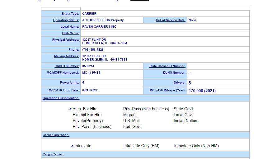Image resolution: width=268 pixels, height=159 pixels.
Task: Open the DBA Name help link
Action: (x=70, y=33)
